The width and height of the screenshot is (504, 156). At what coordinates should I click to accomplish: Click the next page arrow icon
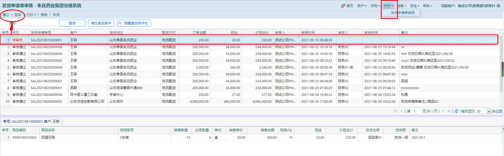pos(443,111)
